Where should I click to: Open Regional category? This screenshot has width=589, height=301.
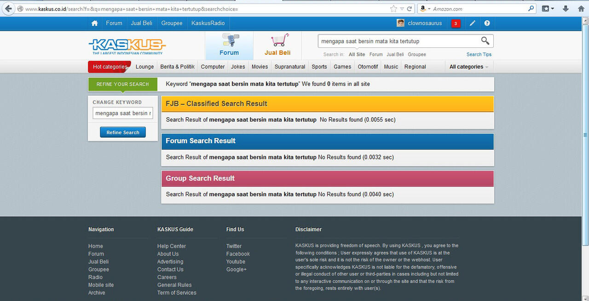[415, 67]
